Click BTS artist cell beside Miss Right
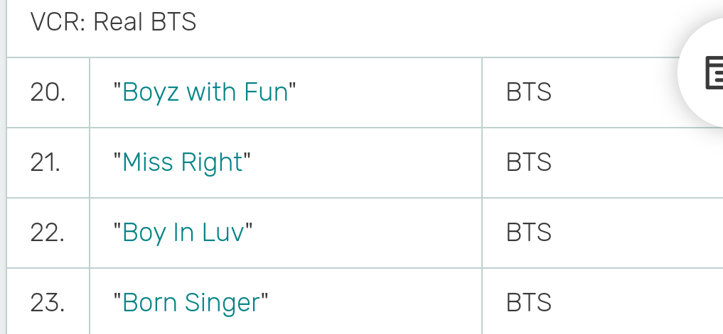The height and width of the screenshot is (334, 723). [x=529, y=162]
